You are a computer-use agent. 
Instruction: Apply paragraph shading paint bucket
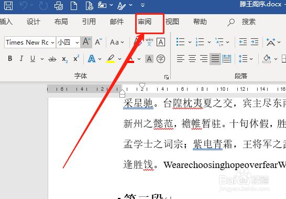[x=267, y=59]
